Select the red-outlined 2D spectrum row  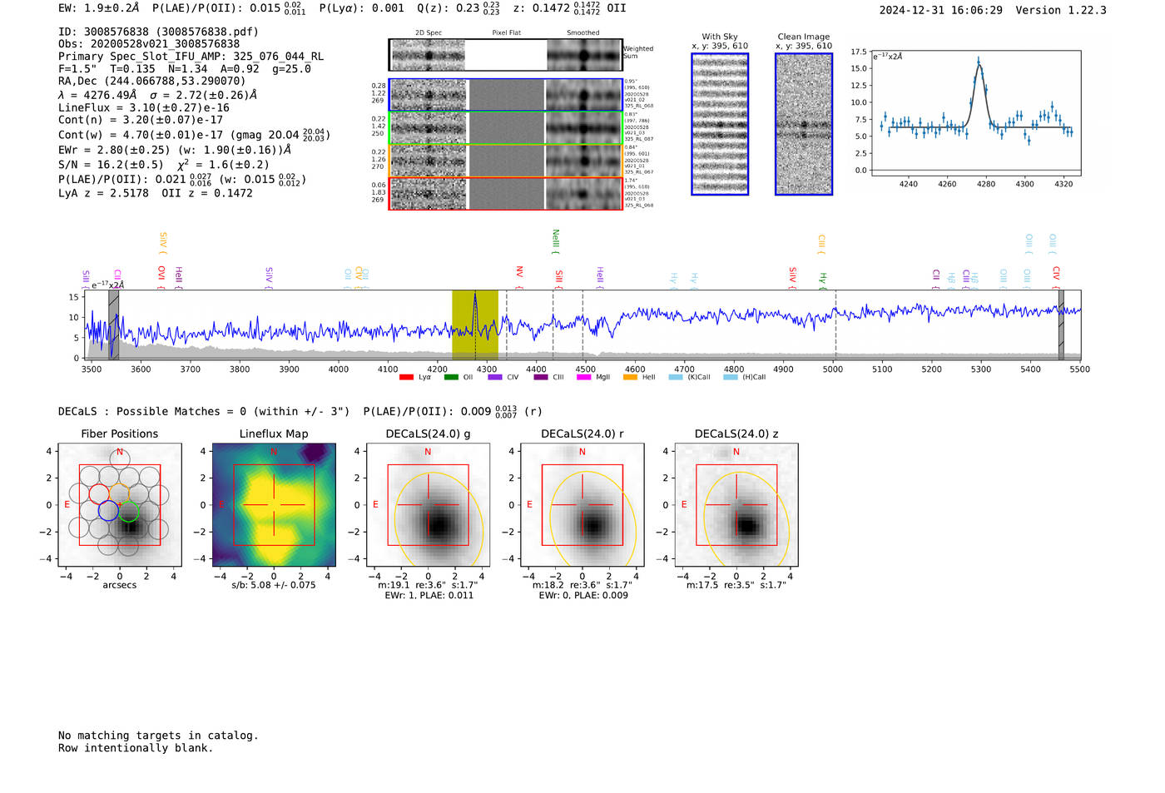pyautogui.click(x=505, y=194)
